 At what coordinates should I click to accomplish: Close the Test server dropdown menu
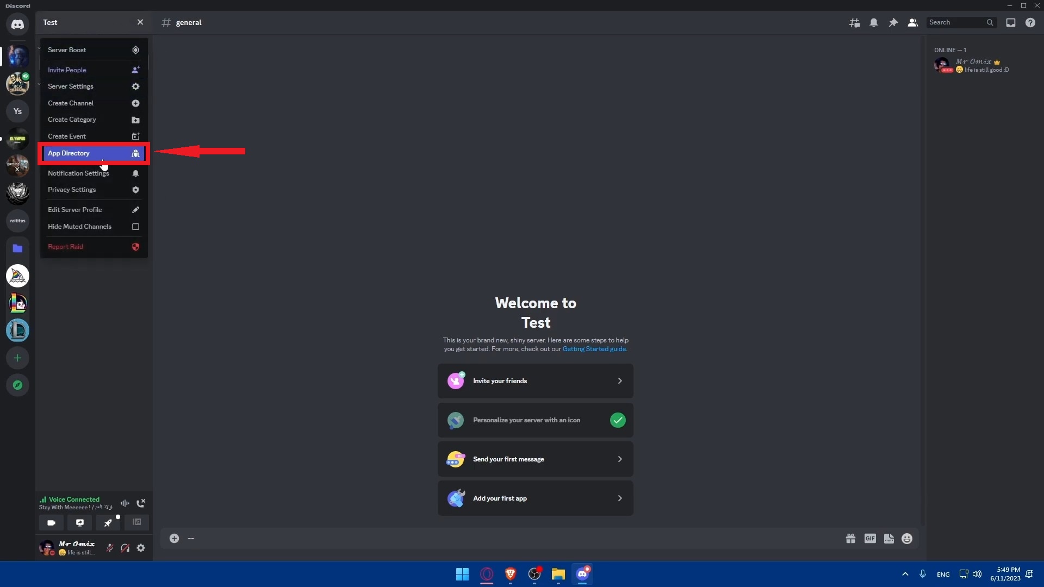click(140, 22)
